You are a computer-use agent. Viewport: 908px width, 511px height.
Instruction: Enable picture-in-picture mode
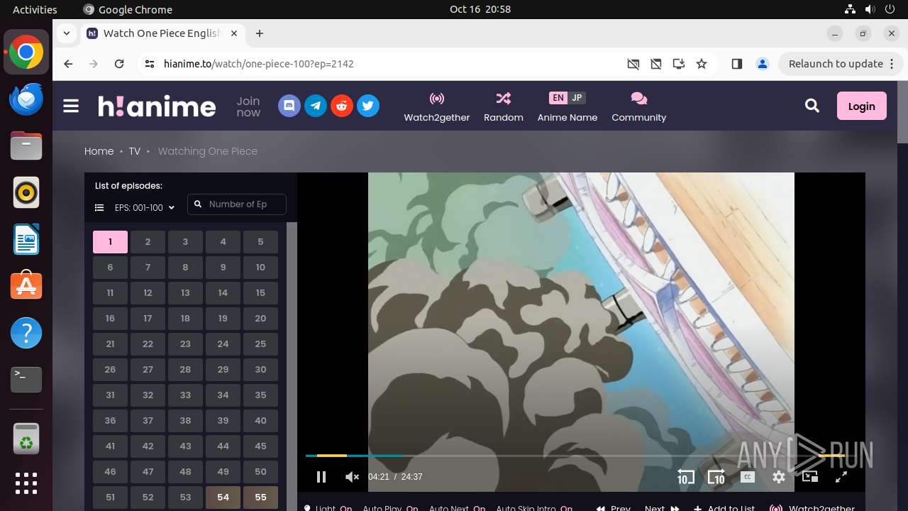pos(810,477)
